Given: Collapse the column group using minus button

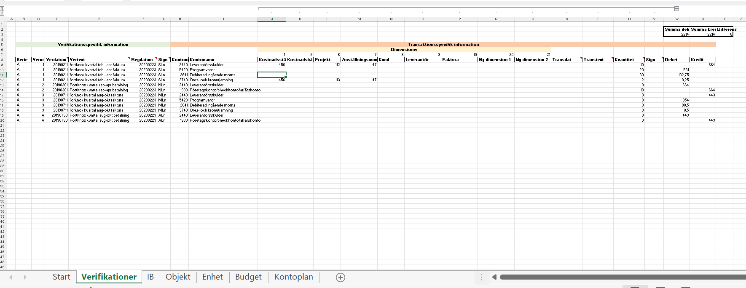Looking at the screenshot, I should pyautogui.click(x=676, y=8).
